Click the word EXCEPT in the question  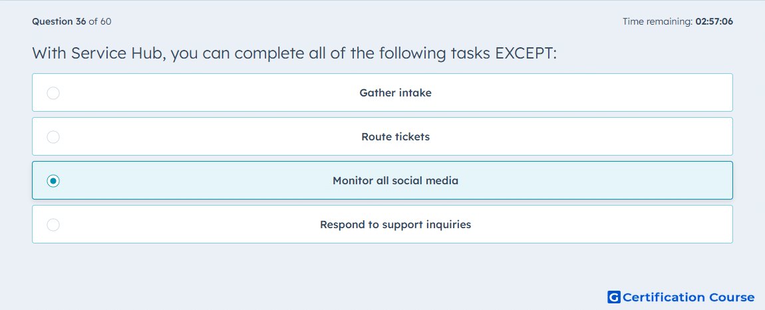point(524,53)
